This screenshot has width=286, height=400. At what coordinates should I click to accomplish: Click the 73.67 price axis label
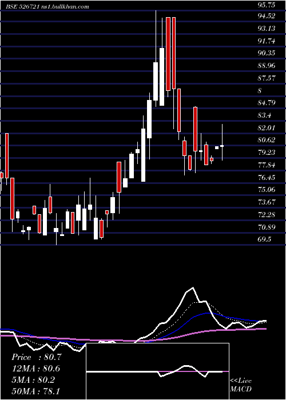(267, 202)
